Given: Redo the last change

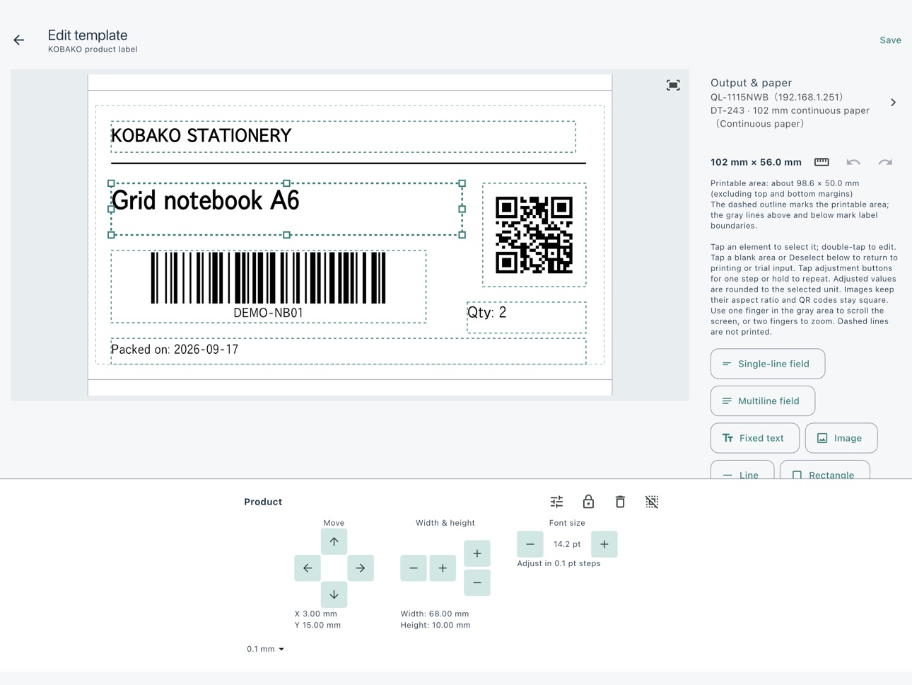Looking at the screenshot, I should [885, 162].
